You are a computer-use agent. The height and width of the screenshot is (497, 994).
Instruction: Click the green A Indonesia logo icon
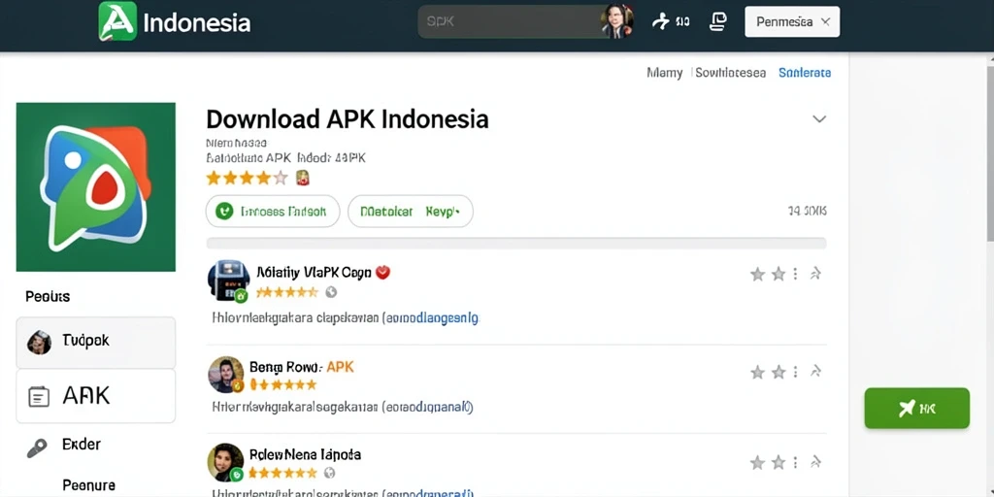pos(117,21)
